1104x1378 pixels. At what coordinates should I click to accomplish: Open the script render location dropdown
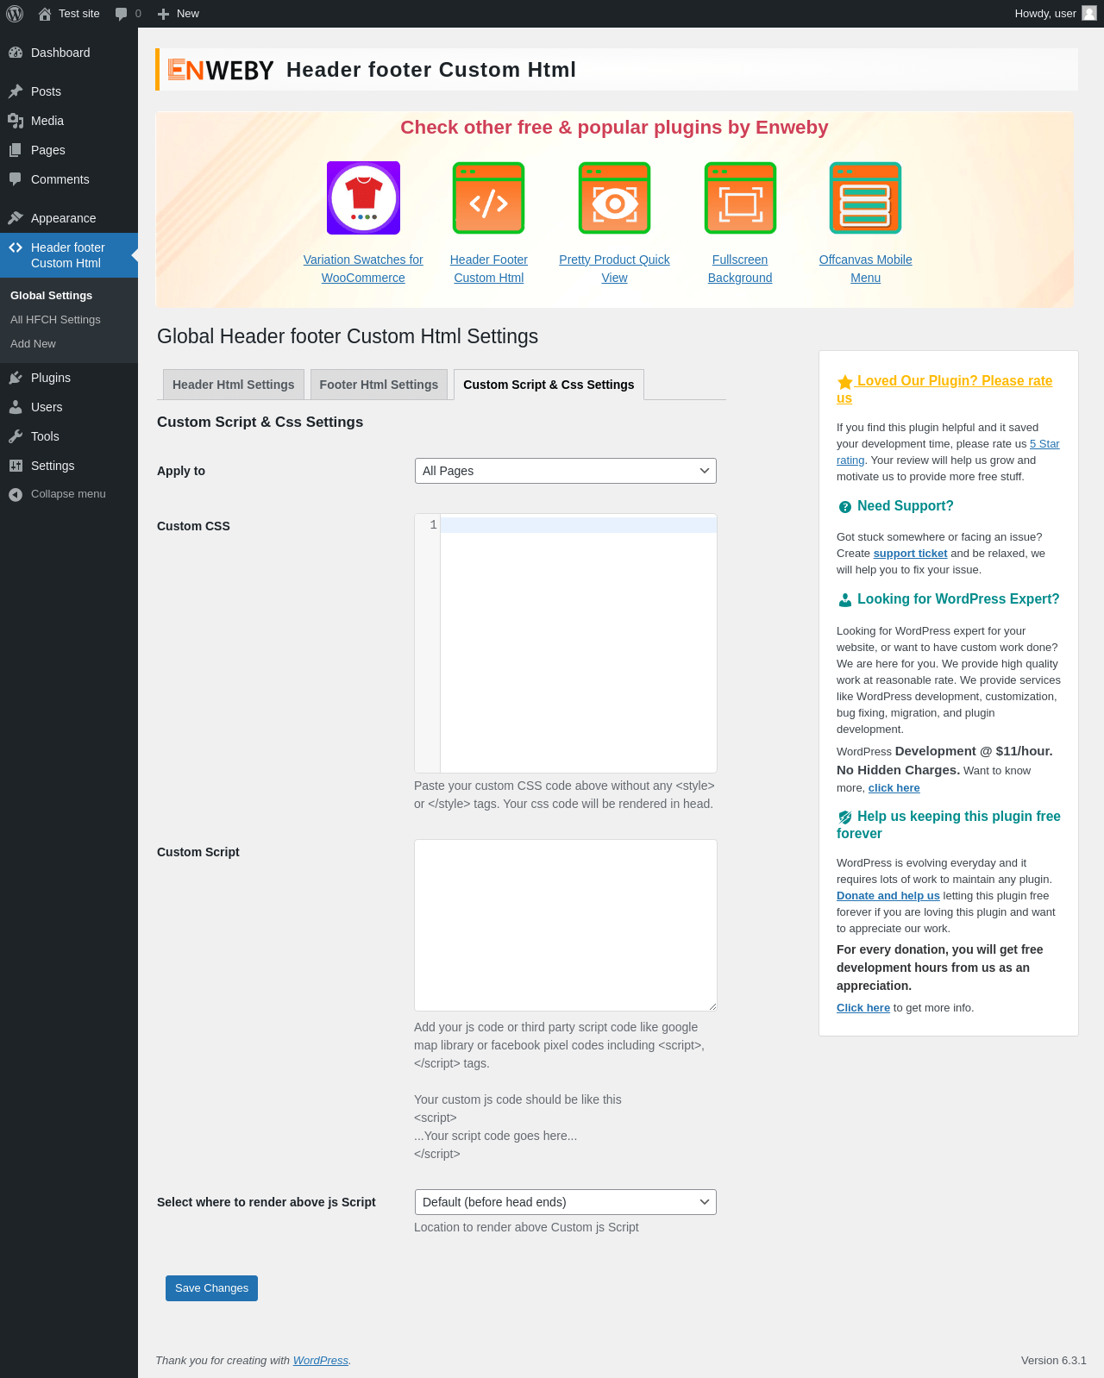click(x=566, y=1202)
